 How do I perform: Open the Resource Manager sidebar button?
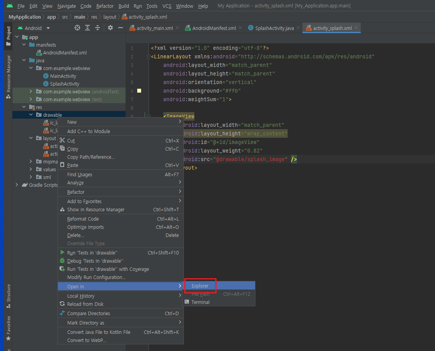click(8, 77)
